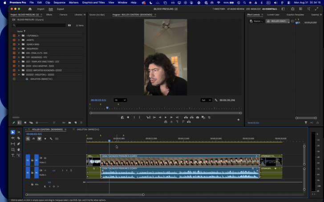Switch to the Lumetri Color tab

(x=273, y=15)
